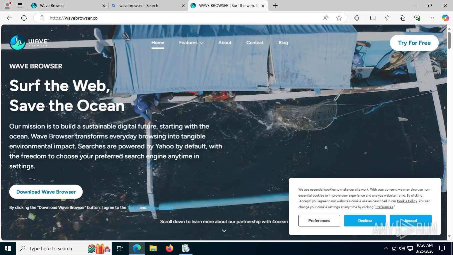Open a new tab with plus button
The width and height of the screenshot is (453, 255).
(x=275, y=6)
